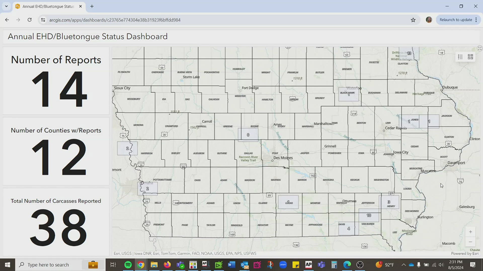Select marker 13 near Driftless Area refuge
Viewport: 483px width, 271px height.
tap(409, 53)
